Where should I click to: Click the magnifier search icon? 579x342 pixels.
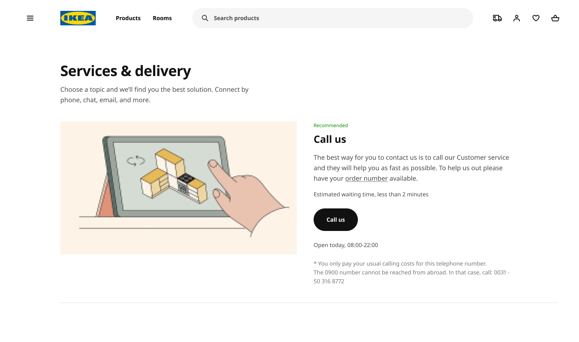205,18
